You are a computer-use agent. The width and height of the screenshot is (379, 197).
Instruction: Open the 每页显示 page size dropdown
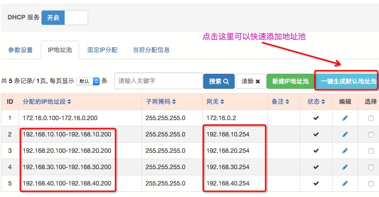[x=88, y=81]
